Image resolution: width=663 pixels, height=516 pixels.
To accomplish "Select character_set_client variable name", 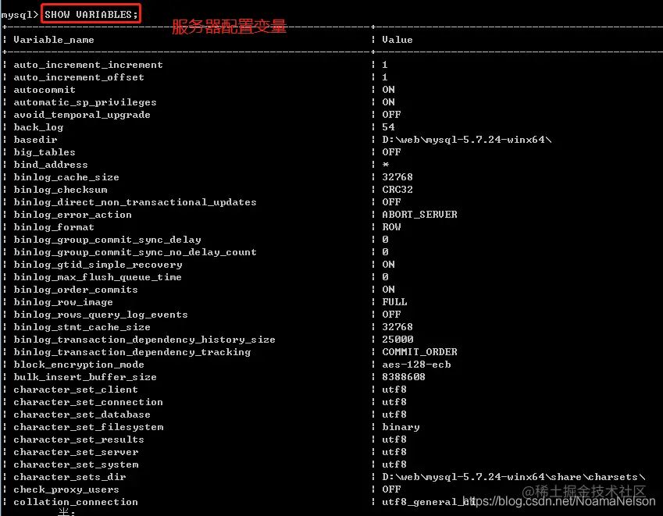I will pyautogui.click(x=76, y=390).
